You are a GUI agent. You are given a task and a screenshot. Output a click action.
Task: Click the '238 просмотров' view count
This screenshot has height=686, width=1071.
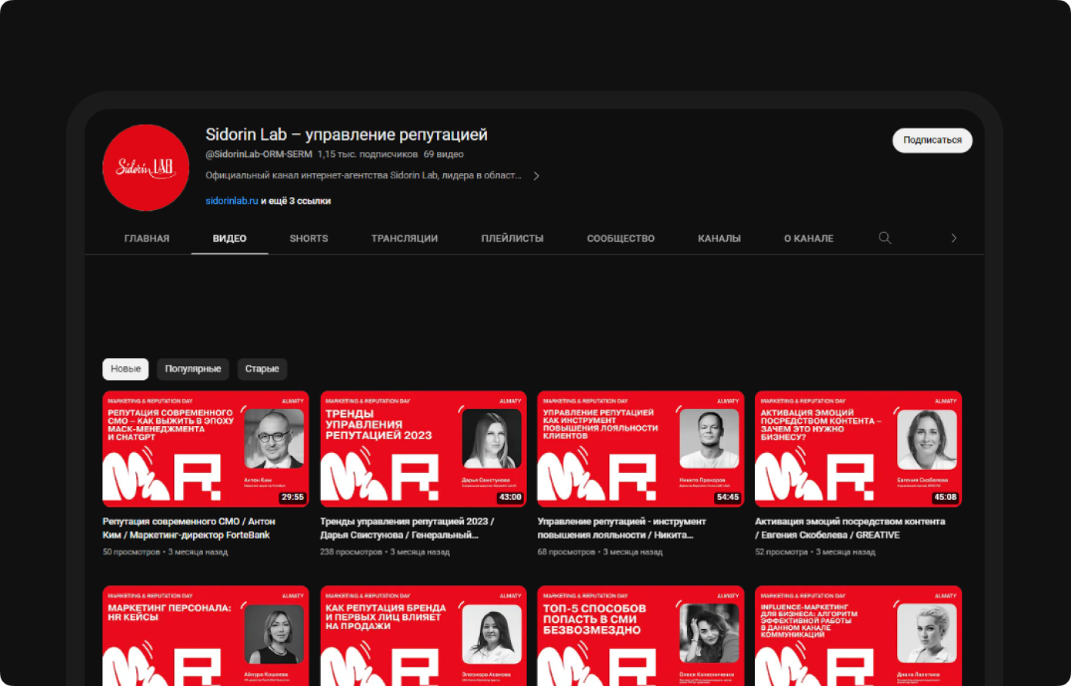(351, 552)
